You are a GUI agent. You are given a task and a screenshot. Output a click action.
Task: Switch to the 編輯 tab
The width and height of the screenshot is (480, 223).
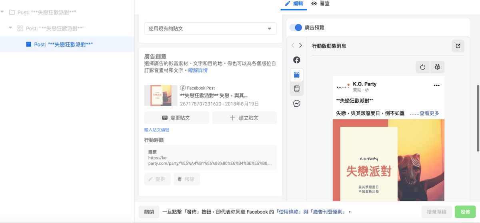tap(294, 4)
